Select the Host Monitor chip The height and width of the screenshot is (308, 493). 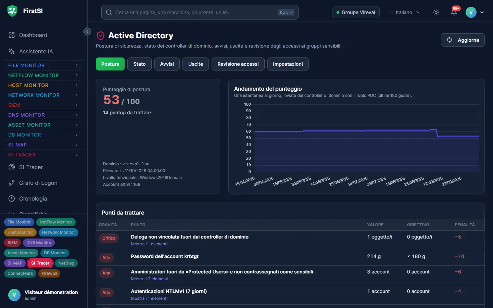coord(20,232)
